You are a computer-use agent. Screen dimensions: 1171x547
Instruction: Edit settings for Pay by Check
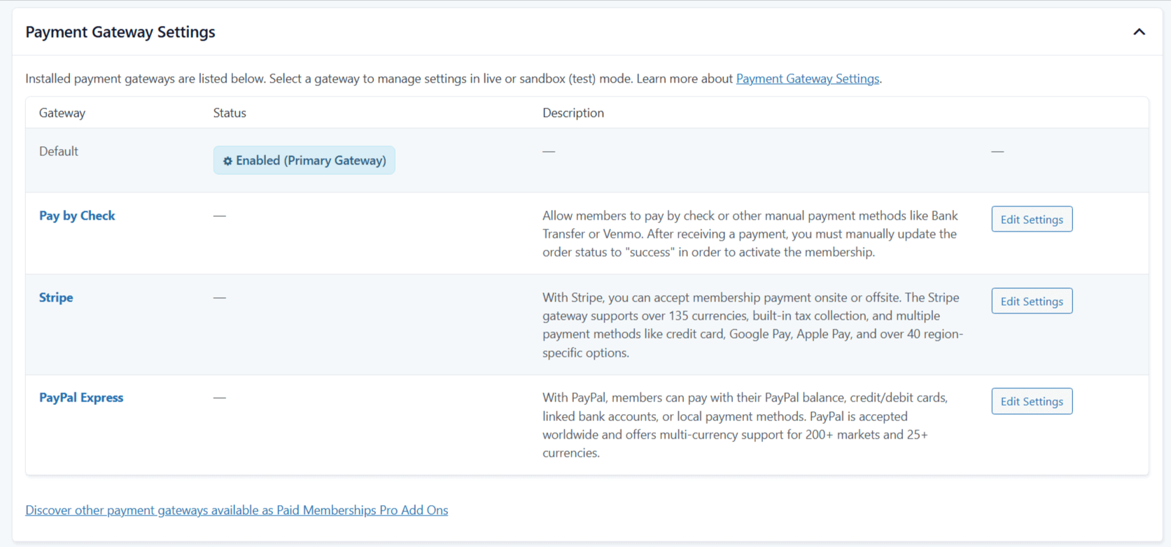tap(1031, 219)
